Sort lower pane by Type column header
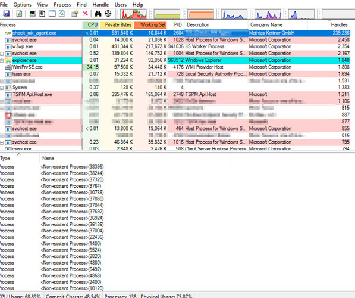This screenshot has height=298, width=355. click(20, 158)
